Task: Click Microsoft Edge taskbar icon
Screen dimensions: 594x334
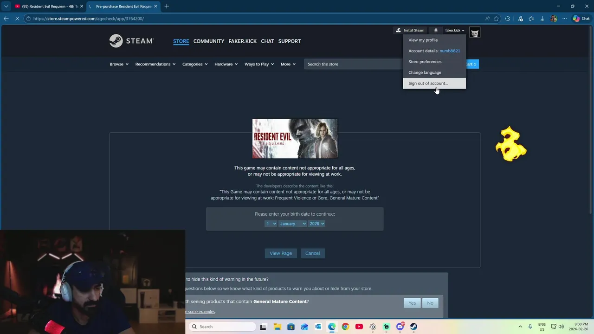Action: pos(332,327)
